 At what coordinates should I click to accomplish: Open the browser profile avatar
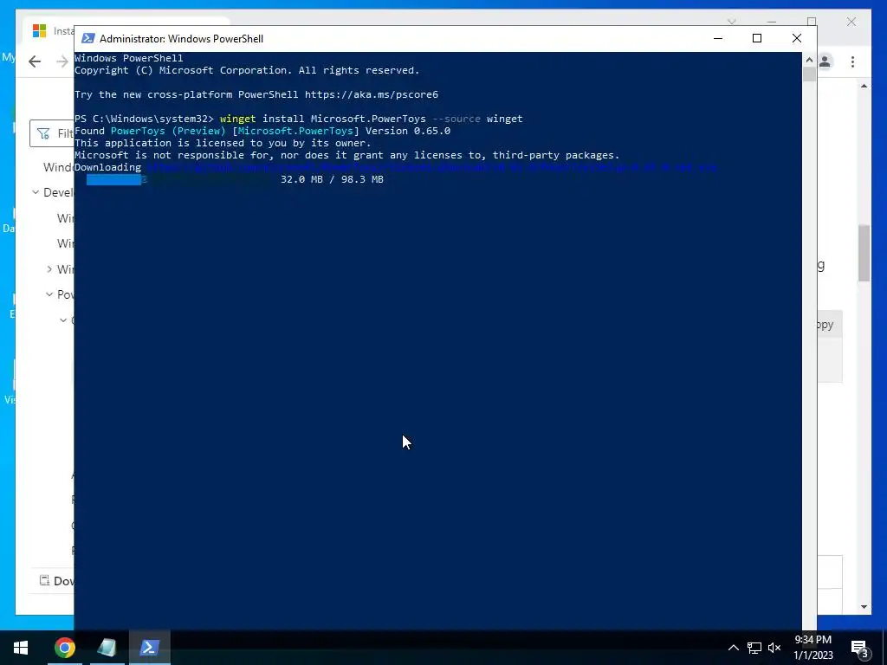click(825, 61)
